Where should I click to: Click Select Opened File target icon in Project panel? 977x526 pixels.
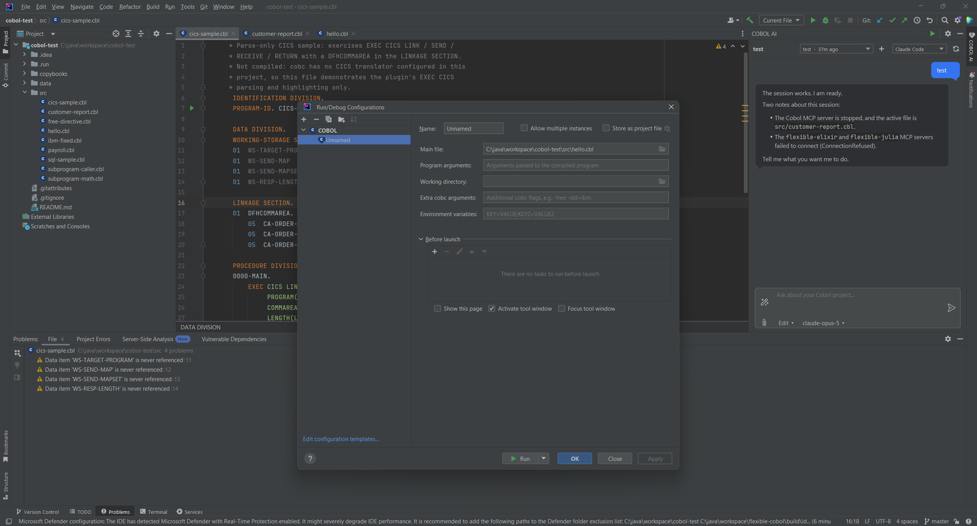(x=116, y=34)
